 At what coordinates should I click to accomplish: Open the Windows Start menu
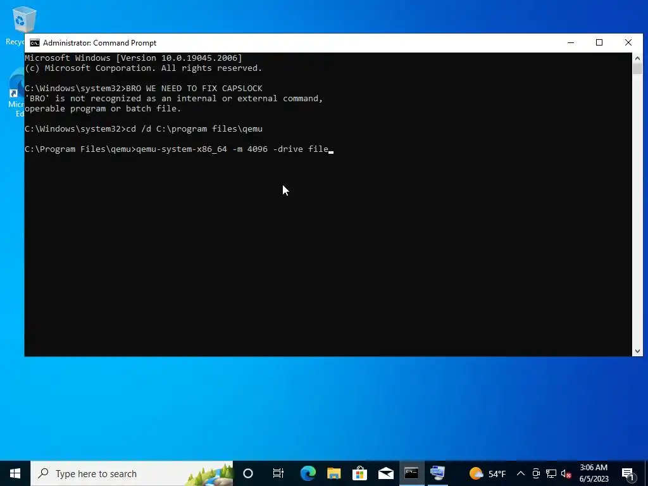(15, 473)
